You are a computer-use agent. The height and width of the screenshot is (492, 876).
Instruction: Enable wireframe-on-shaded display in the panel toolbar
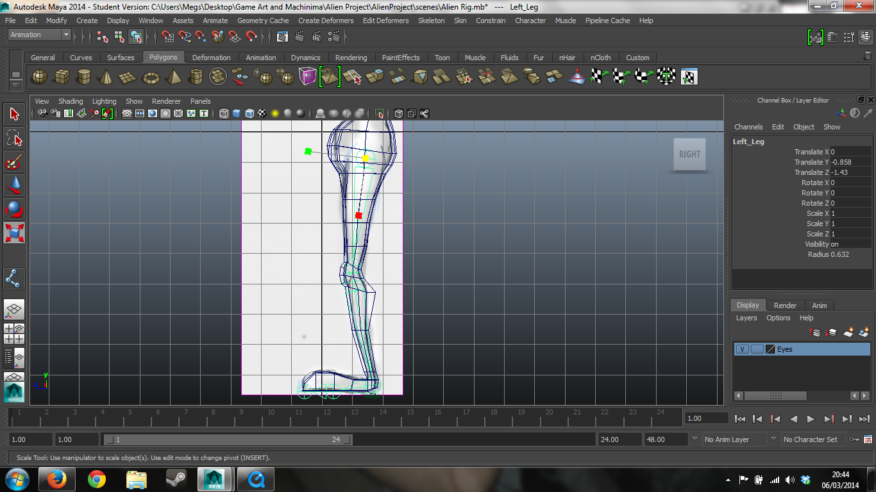[x=249, y=113]
